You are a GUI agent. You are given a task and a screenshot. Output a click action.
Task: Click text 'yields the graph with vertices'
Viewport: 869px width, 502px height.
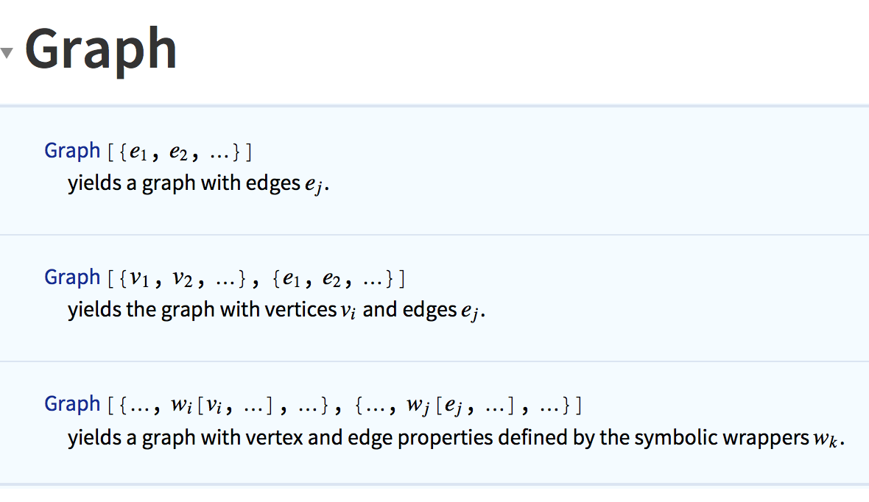(x=203, y=310)
